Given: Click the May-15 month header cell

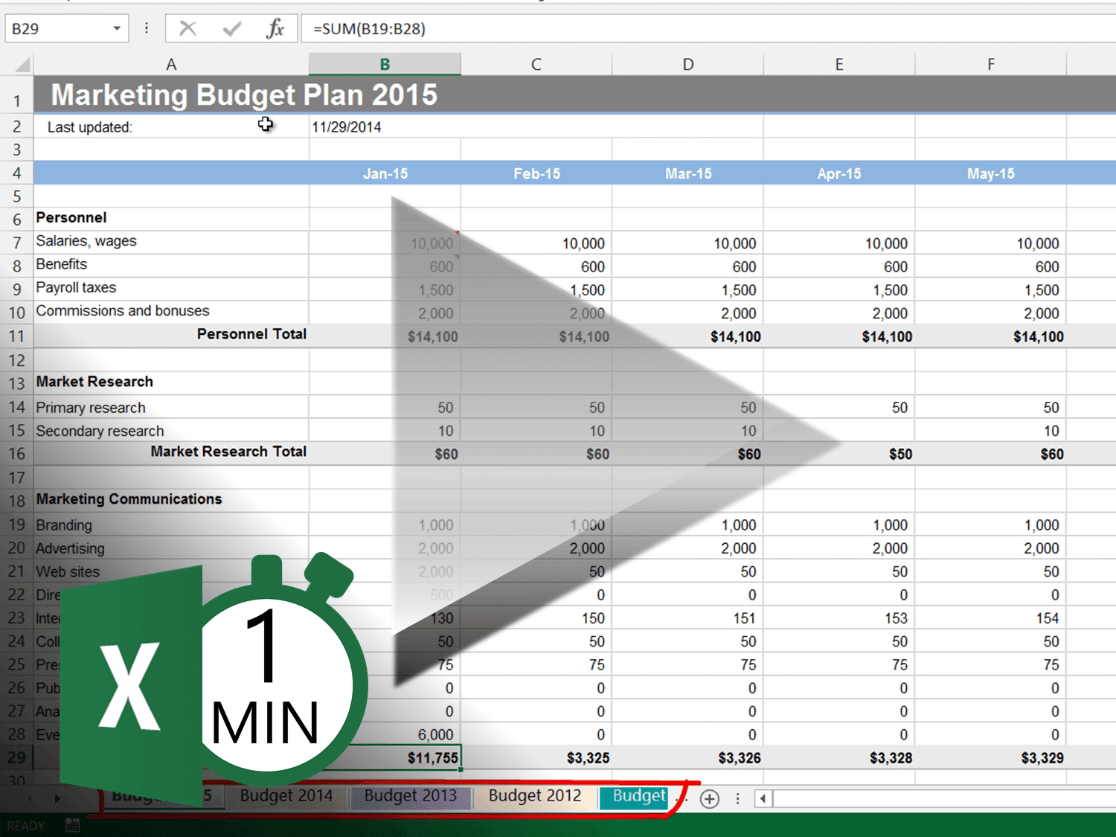Looking at the screenshot, I should pyautogui.click(x=991, y=173).
